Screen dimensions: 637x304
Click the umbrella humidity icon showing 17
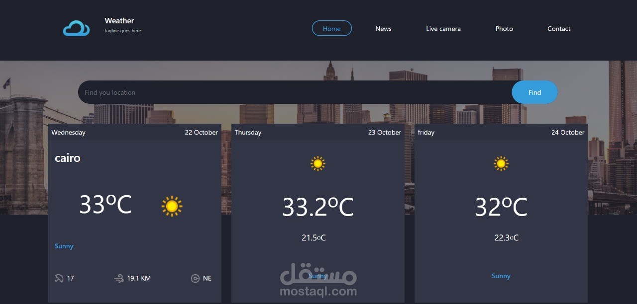click(59, 278)
